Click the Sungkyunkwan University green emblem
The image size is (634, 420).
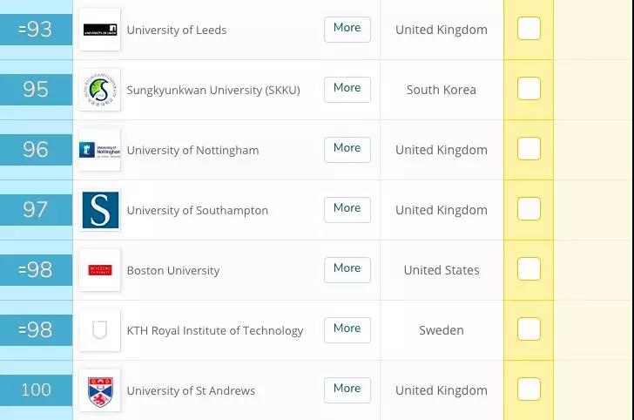[x=100, y=90]
